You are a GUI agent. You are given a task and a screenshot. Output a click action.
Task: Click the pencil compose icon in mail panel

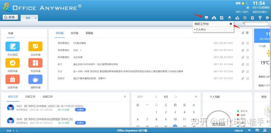(243, 33)
